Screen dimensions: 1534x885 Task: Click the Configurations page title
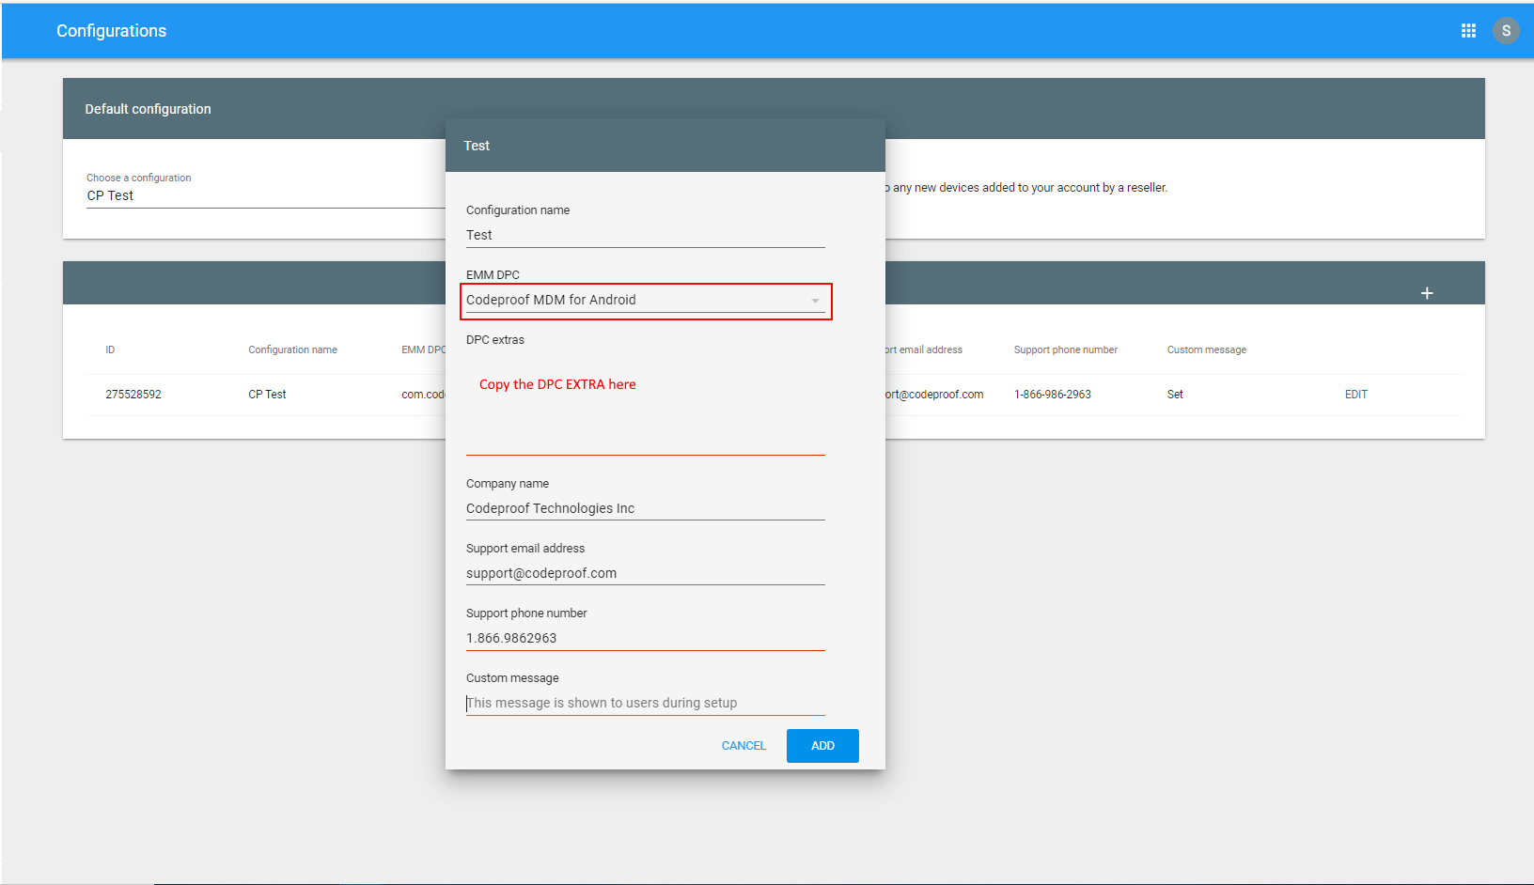click(x=111, y=31)
